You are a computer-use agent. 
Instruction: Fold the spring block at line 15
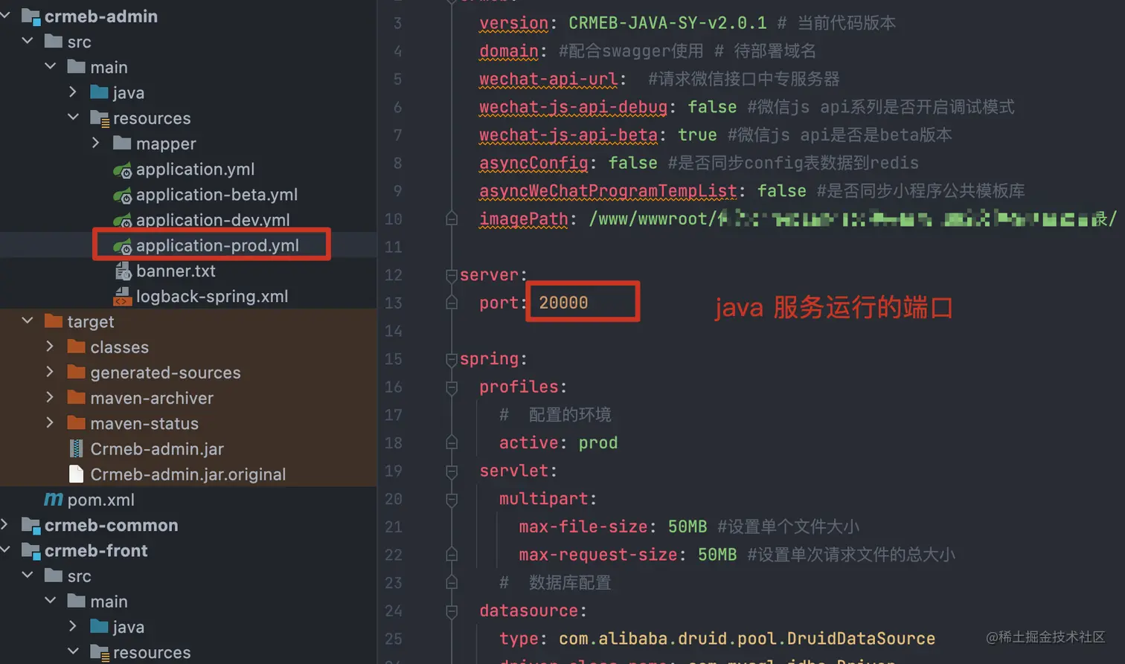[452, 359]
